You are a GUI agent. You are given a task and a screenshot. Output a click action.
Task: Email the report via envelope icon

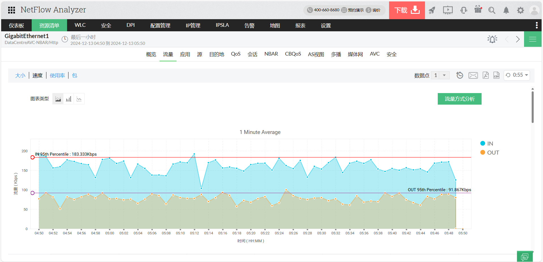[473, 75]
